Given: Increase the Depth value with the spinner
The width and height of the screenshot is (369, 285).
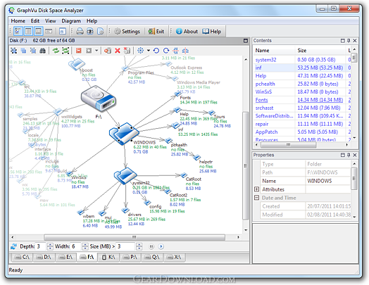Looking at the screenshot, I should pyautogui.click(x=50, y=245).
